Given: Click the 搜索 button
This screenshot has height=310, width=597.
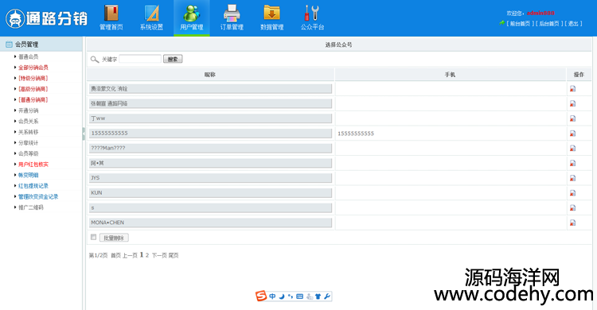Looking at the screenshot, I should [x=173, y=59].
